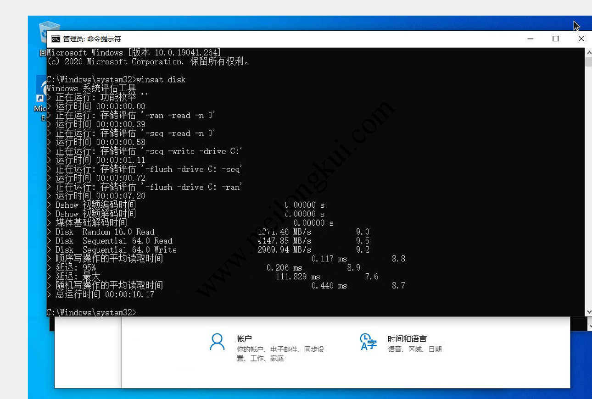Click the 'Disk Random 16.0 Read' line

(x=208, y=232)
